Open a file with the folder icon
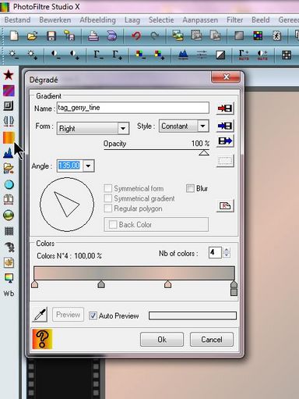This screenshot has width=299, height=399. [32, 36]
